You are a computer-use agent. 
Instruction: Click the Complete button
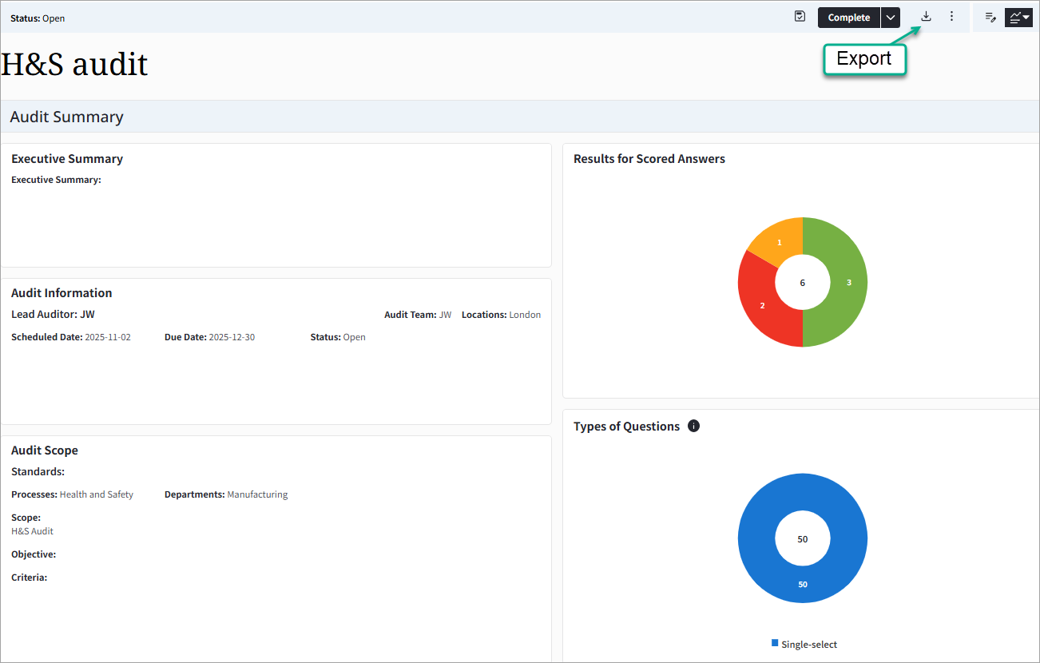click(x=848, y=18)
